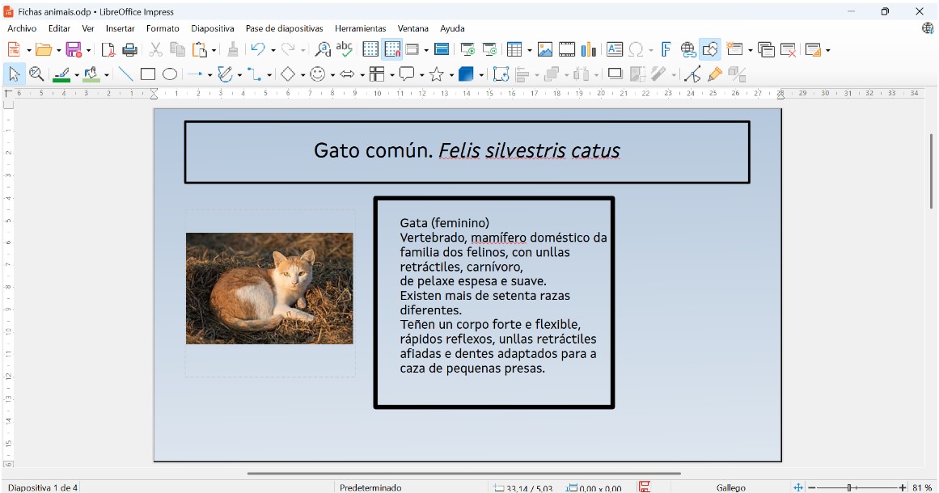This screenshot has width=939, height=493.
Task: Click the Export as PDF icon
Action: pos(108,50)
